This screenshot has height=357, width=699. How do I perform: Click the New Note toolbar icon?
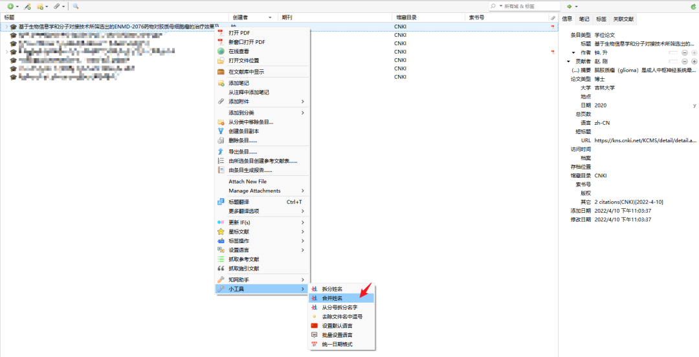[40, 6]
